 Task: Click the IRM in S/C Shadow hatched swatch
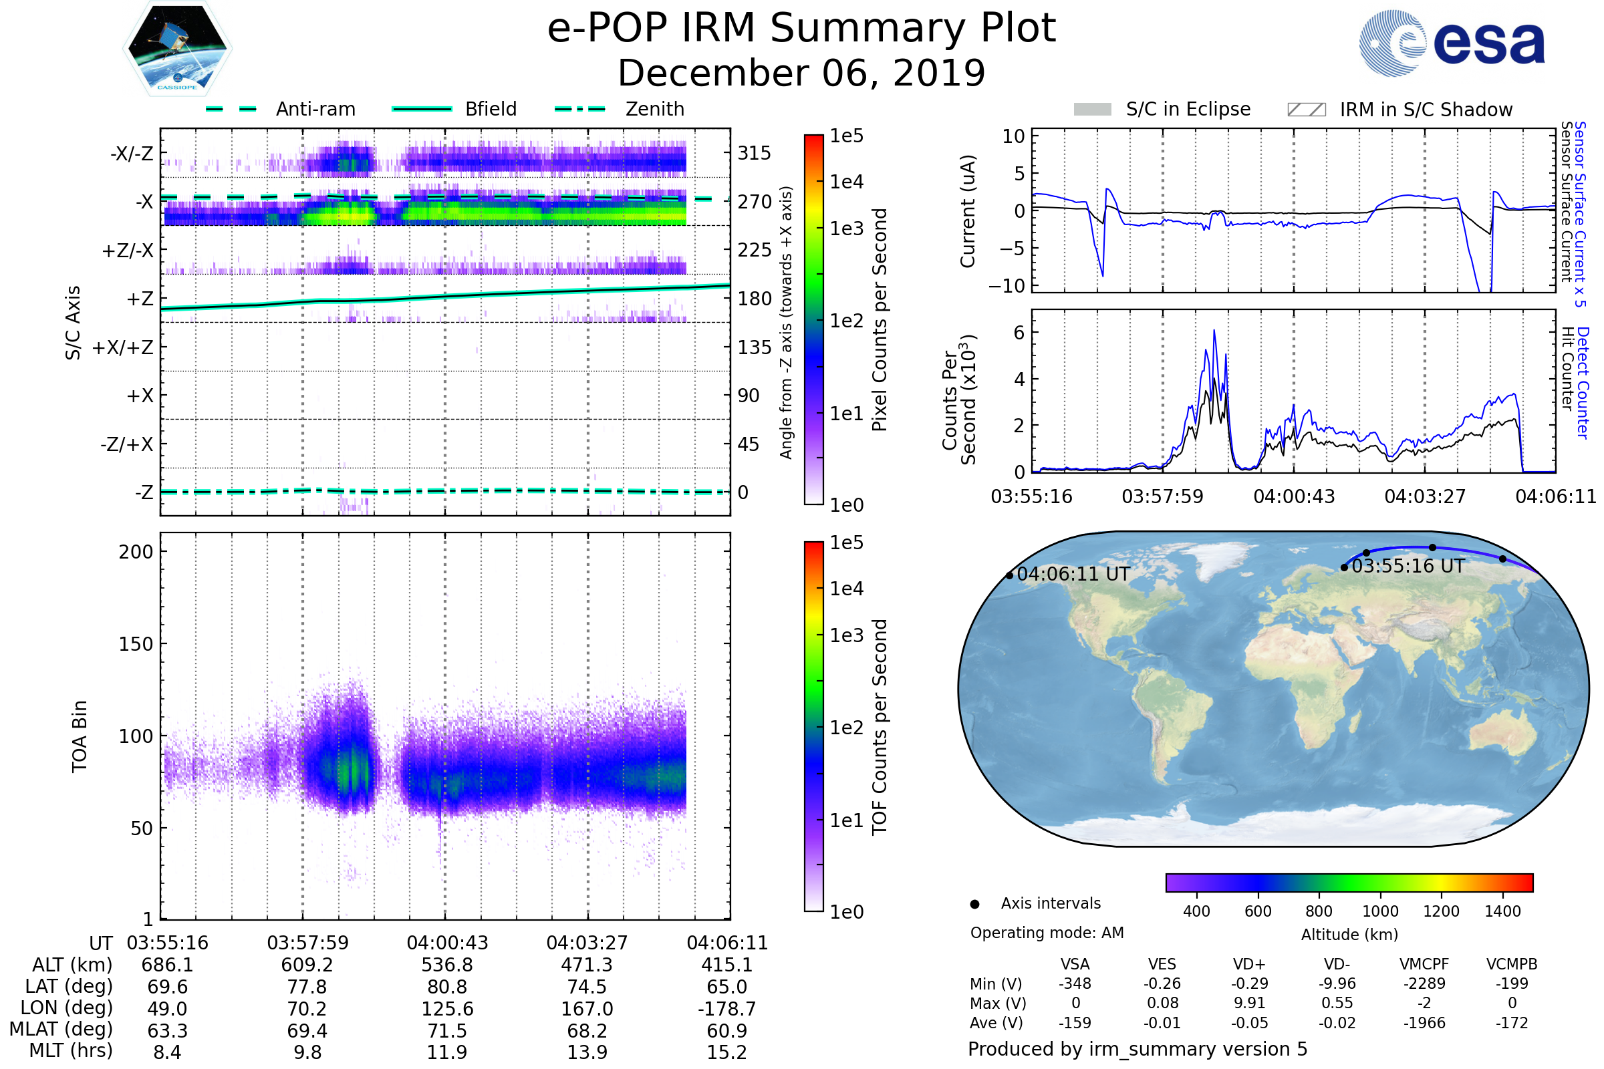click(1306, 110)
